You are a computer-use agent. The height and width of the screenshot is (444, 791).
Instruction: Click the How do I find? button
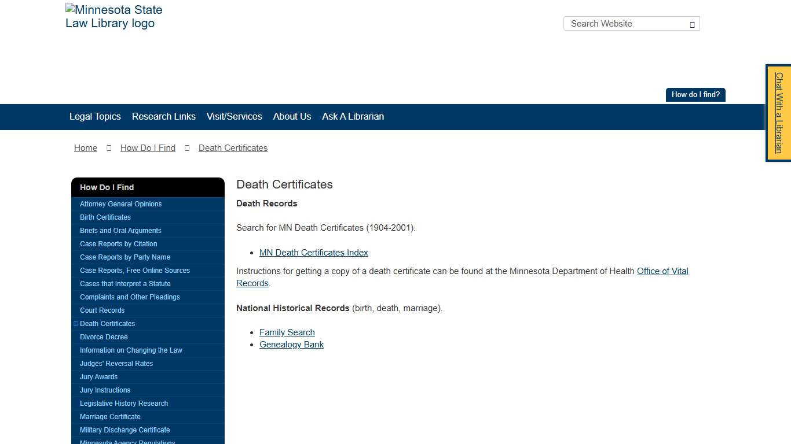click(x=695, y=94)
